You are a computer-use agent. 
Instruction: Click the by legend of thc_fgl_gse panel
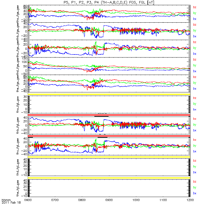tap(195, 146)
